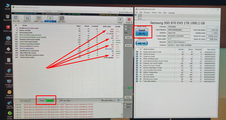
Task: Open the Disk menu in CrystalDiskInfo
Action: tap(160, 13)
